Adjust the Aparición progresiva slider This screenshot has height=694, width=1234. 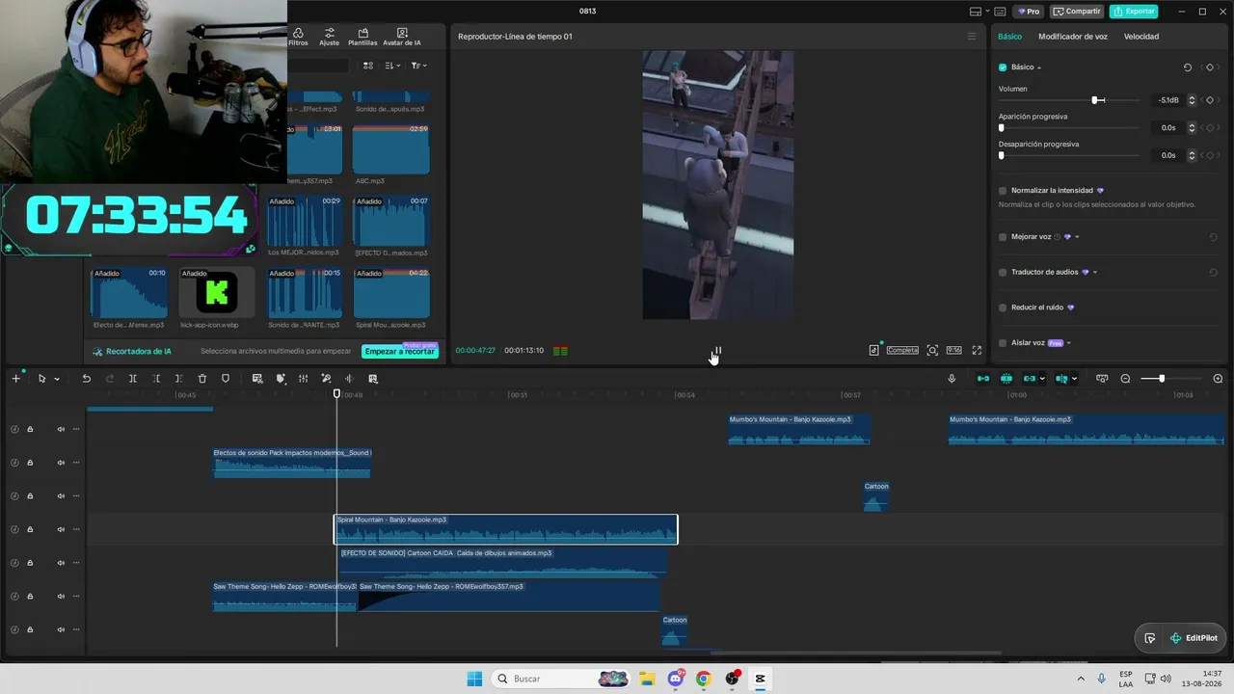pos(1002,127)
